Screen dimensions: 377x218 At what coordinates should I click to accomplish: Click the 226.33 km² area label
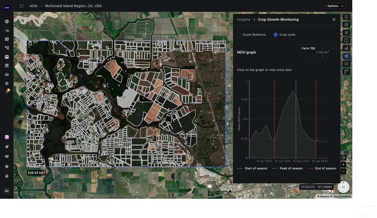click(x=37, y=173)
